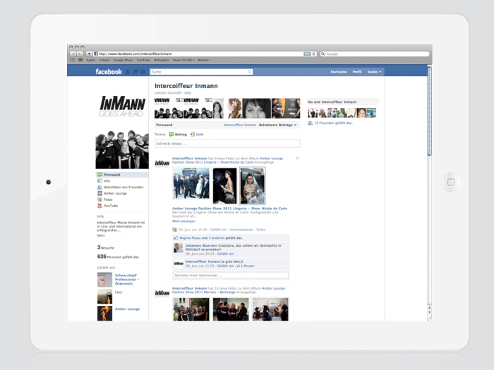Screen dimensions: 494x370
Task: Click the scrollbar down arrow
Action: coord(429,312)
